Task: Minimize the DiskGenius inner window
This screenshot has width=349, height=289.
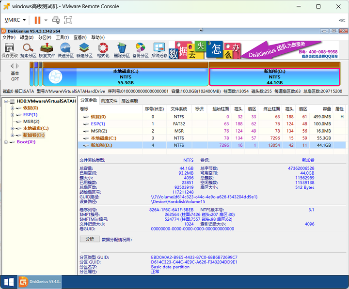Action: tap(324, 31)
